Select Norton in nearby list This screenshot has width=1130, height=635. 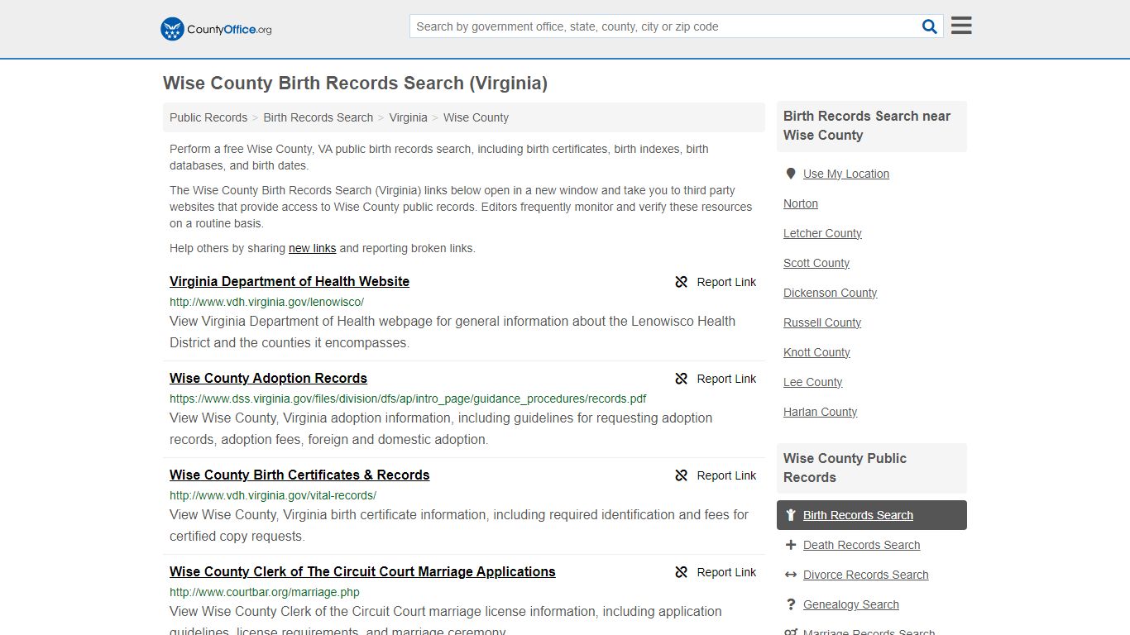point(801,203)
